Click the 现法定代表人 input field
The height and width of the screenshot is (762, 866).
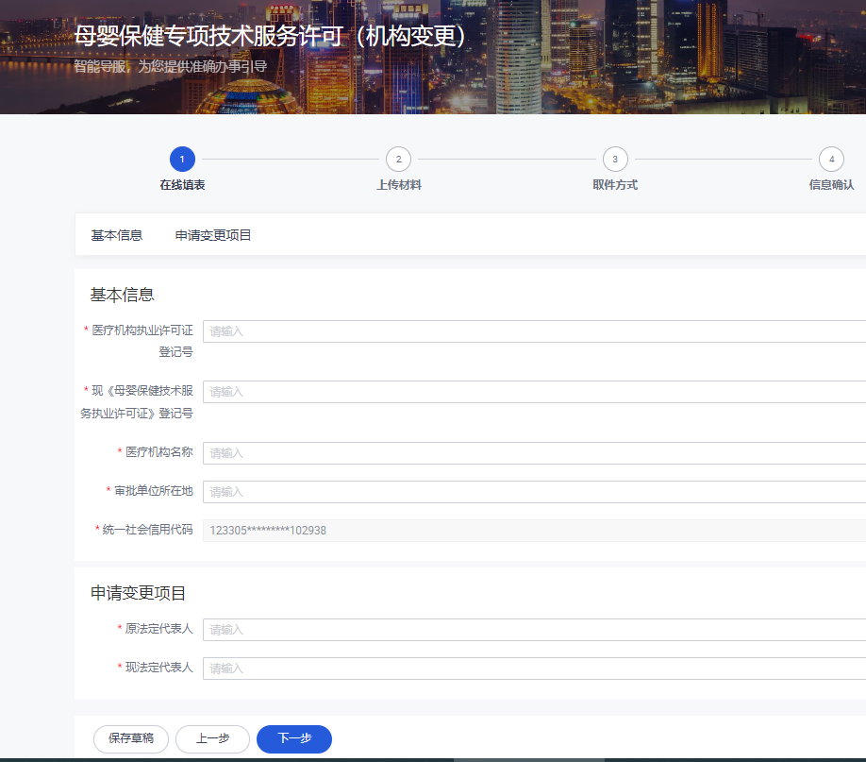pos(534,668)
